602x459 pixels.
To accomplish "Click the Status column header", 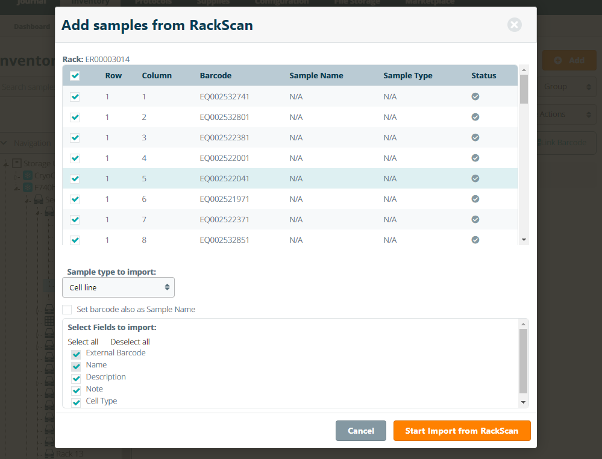I will (x=484, y=76).
